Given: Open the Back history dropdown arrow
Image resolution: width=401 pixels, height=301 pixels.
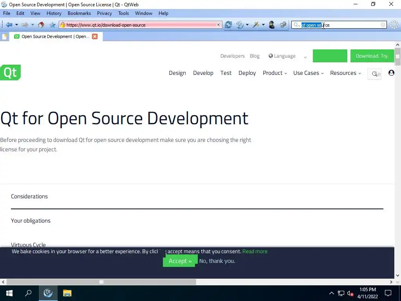Looking at the screenshot, I should (16, 25).
